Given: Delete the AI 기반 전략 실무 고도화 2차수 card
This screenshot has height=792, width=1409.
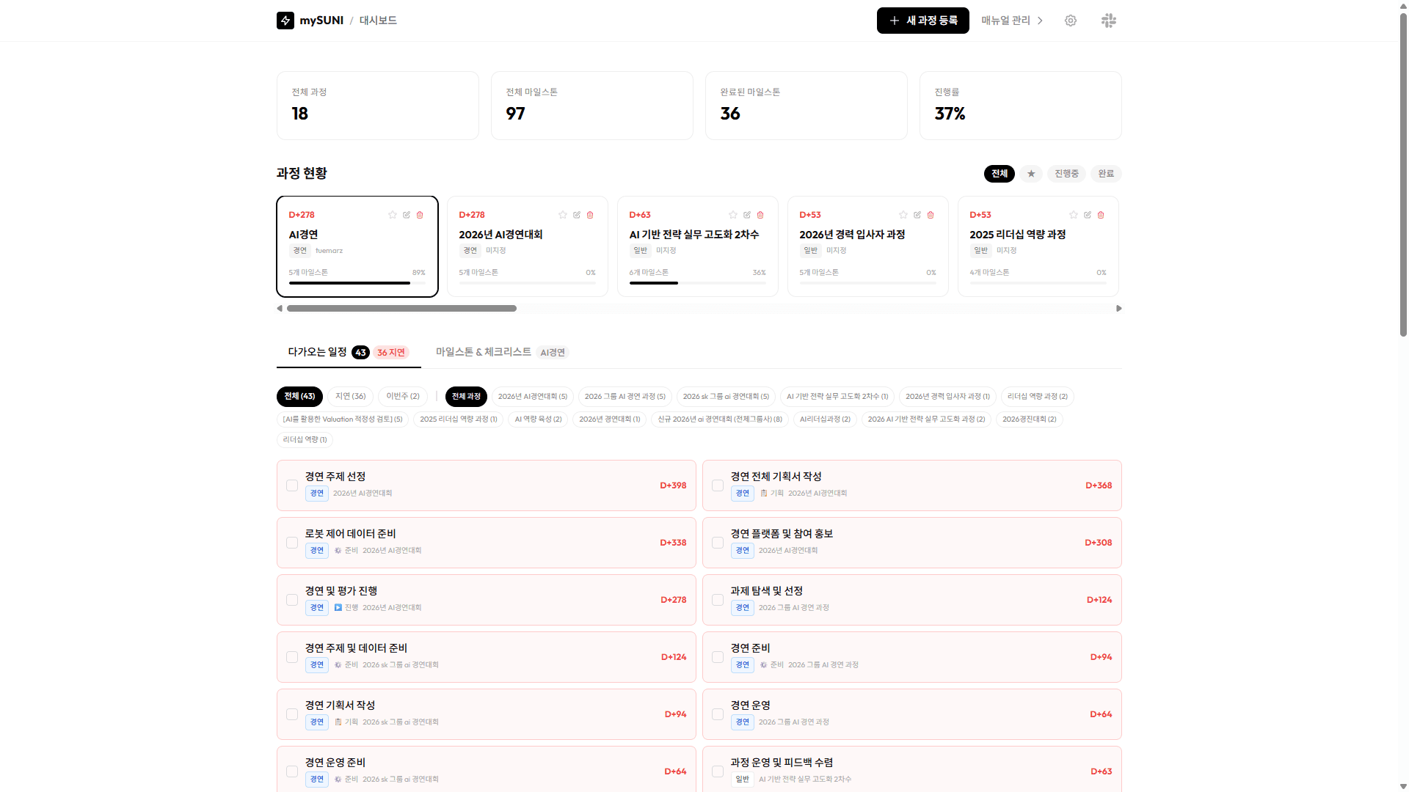Looking at the screenshot, I should pyautogui.click(x=760, y=215).
